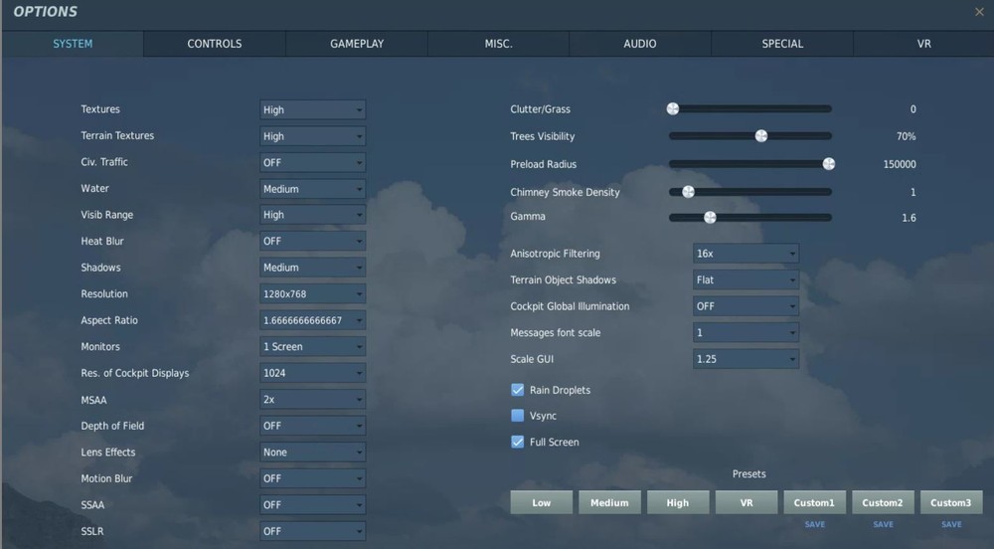Apply the VR preset button
This screenshot has height=549, width=994.
[746, 502]
